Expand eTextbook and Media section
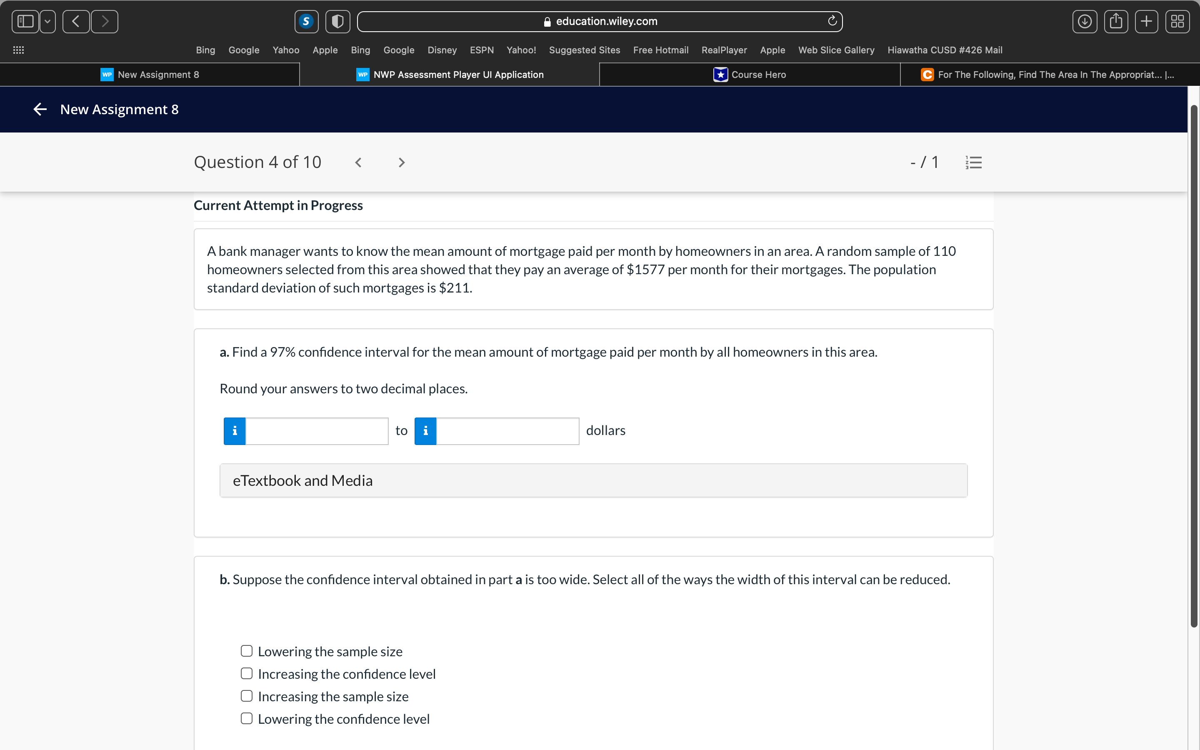The width and height of the screenshot is (1200, 750). point(593,480)
